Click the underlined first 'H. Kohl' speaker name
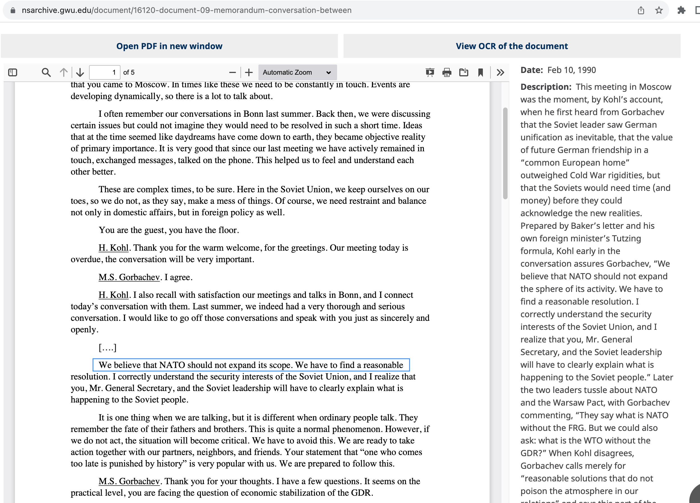The image size is (700, 503). (113, 248)
